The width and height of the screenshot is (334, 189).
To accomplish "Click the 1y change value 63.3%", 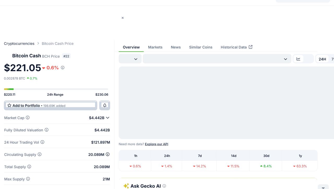I will click(300, 166).
